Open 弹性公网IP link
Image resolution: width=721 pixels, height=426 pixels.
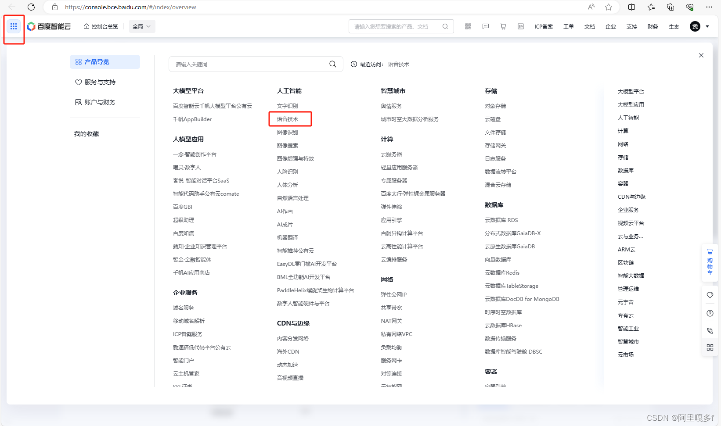(394, 294)
